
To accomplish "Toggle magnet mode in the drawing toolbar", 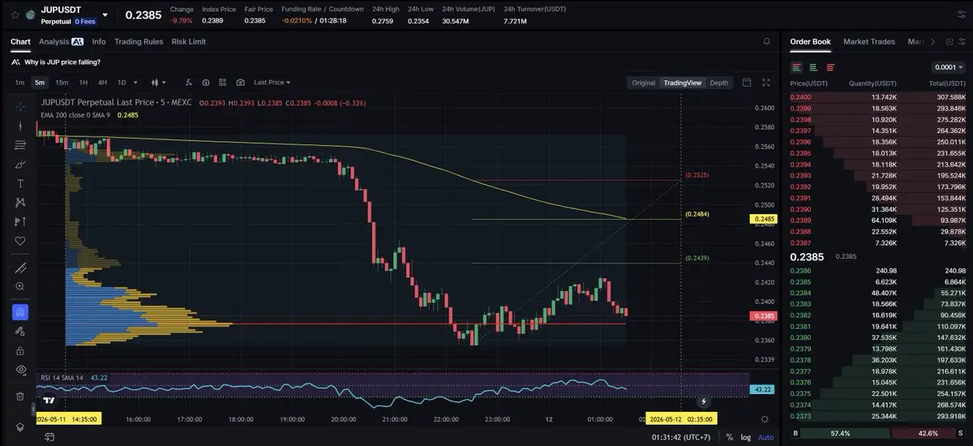I will pyautogui.click(x=20, y=312).
